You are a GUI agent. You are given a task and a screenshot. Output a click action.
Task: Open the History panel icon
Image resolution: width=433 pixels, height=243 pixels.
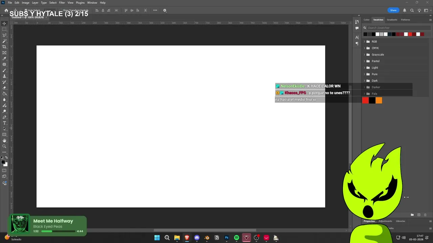click(357, 22)
